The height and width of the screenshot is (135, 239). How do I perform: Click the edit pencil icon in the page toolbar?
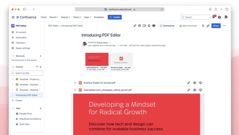[135, 26]
